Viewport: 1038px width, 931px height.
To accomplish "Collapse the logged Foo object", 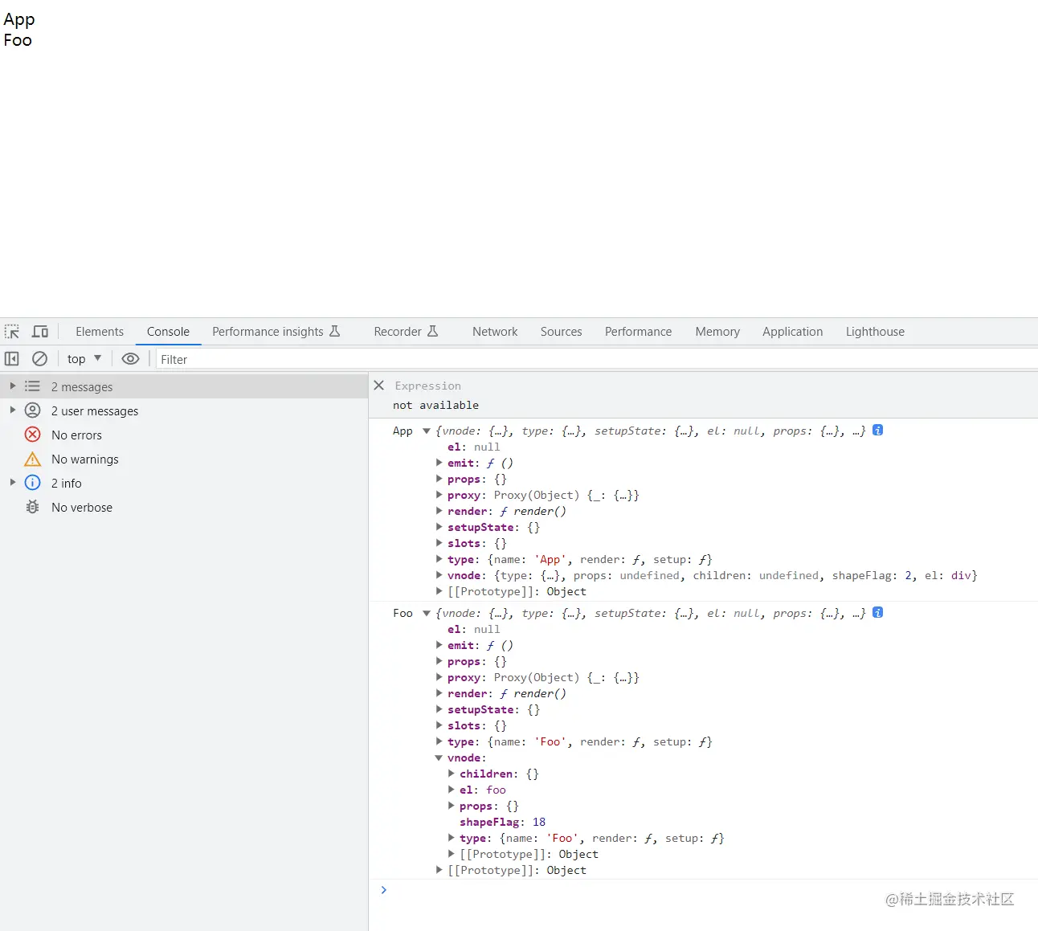I will coord(427,614).
